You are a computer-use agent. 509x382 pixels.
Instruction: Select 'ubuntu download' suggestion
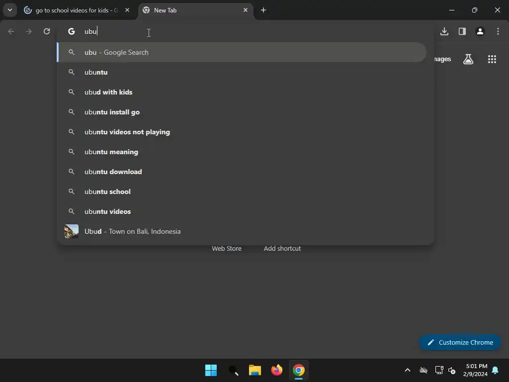(x=242, y=172)
